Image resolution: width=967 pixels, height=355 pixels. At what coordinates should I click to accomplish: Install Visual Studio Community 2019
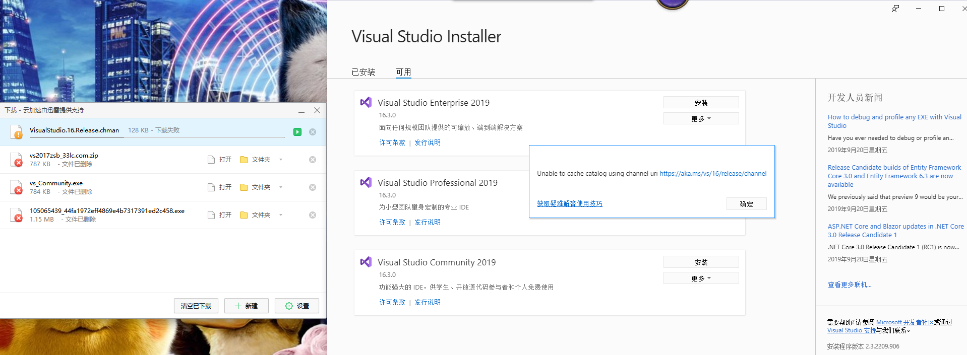pos(701,262)
